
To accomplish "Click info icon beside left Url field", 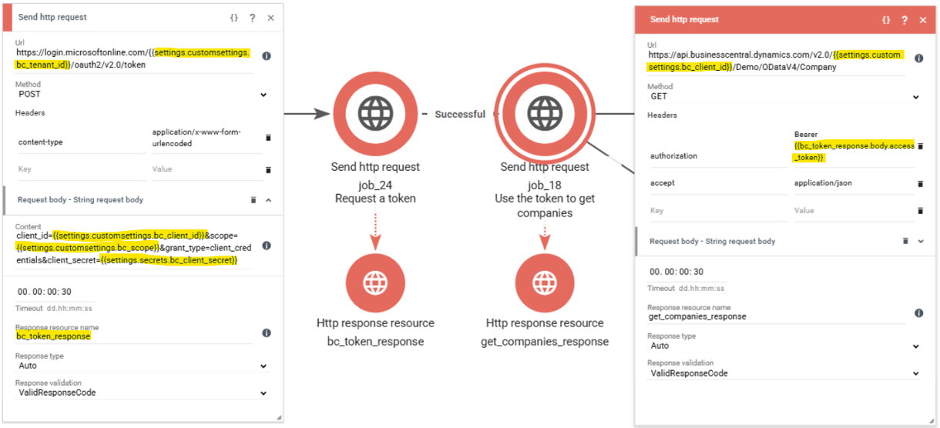I will [266, 56].
